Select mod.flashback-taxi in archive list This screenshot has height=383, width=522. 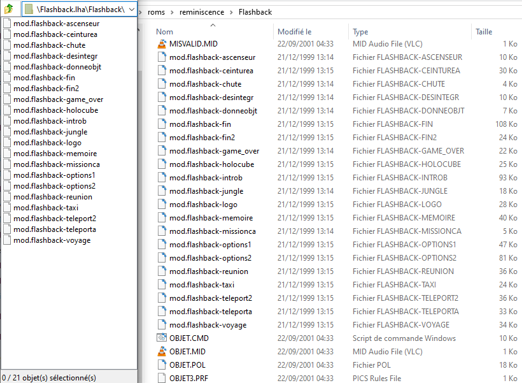(46, 208)
